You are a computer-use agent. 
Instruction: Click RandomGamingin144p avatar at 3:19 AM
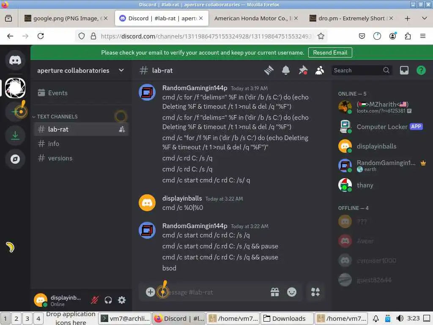pyautogui.click(x=147, y=92)
